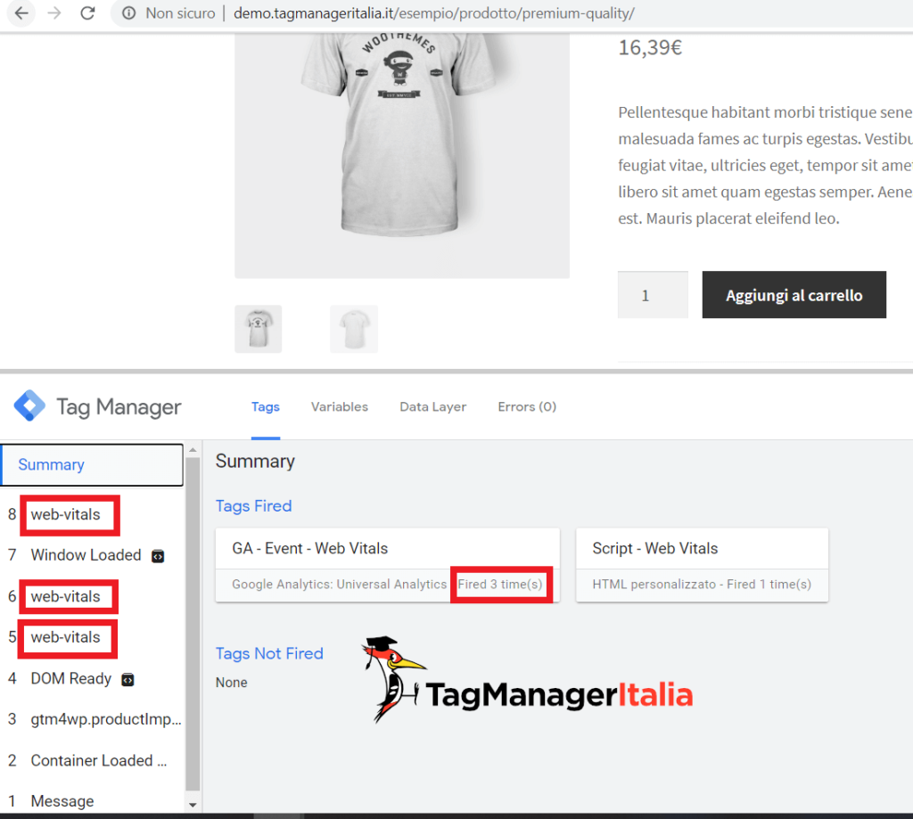Click the 'None' text under Tags Not Fired
Screen dimensions: 913x819
231,683
